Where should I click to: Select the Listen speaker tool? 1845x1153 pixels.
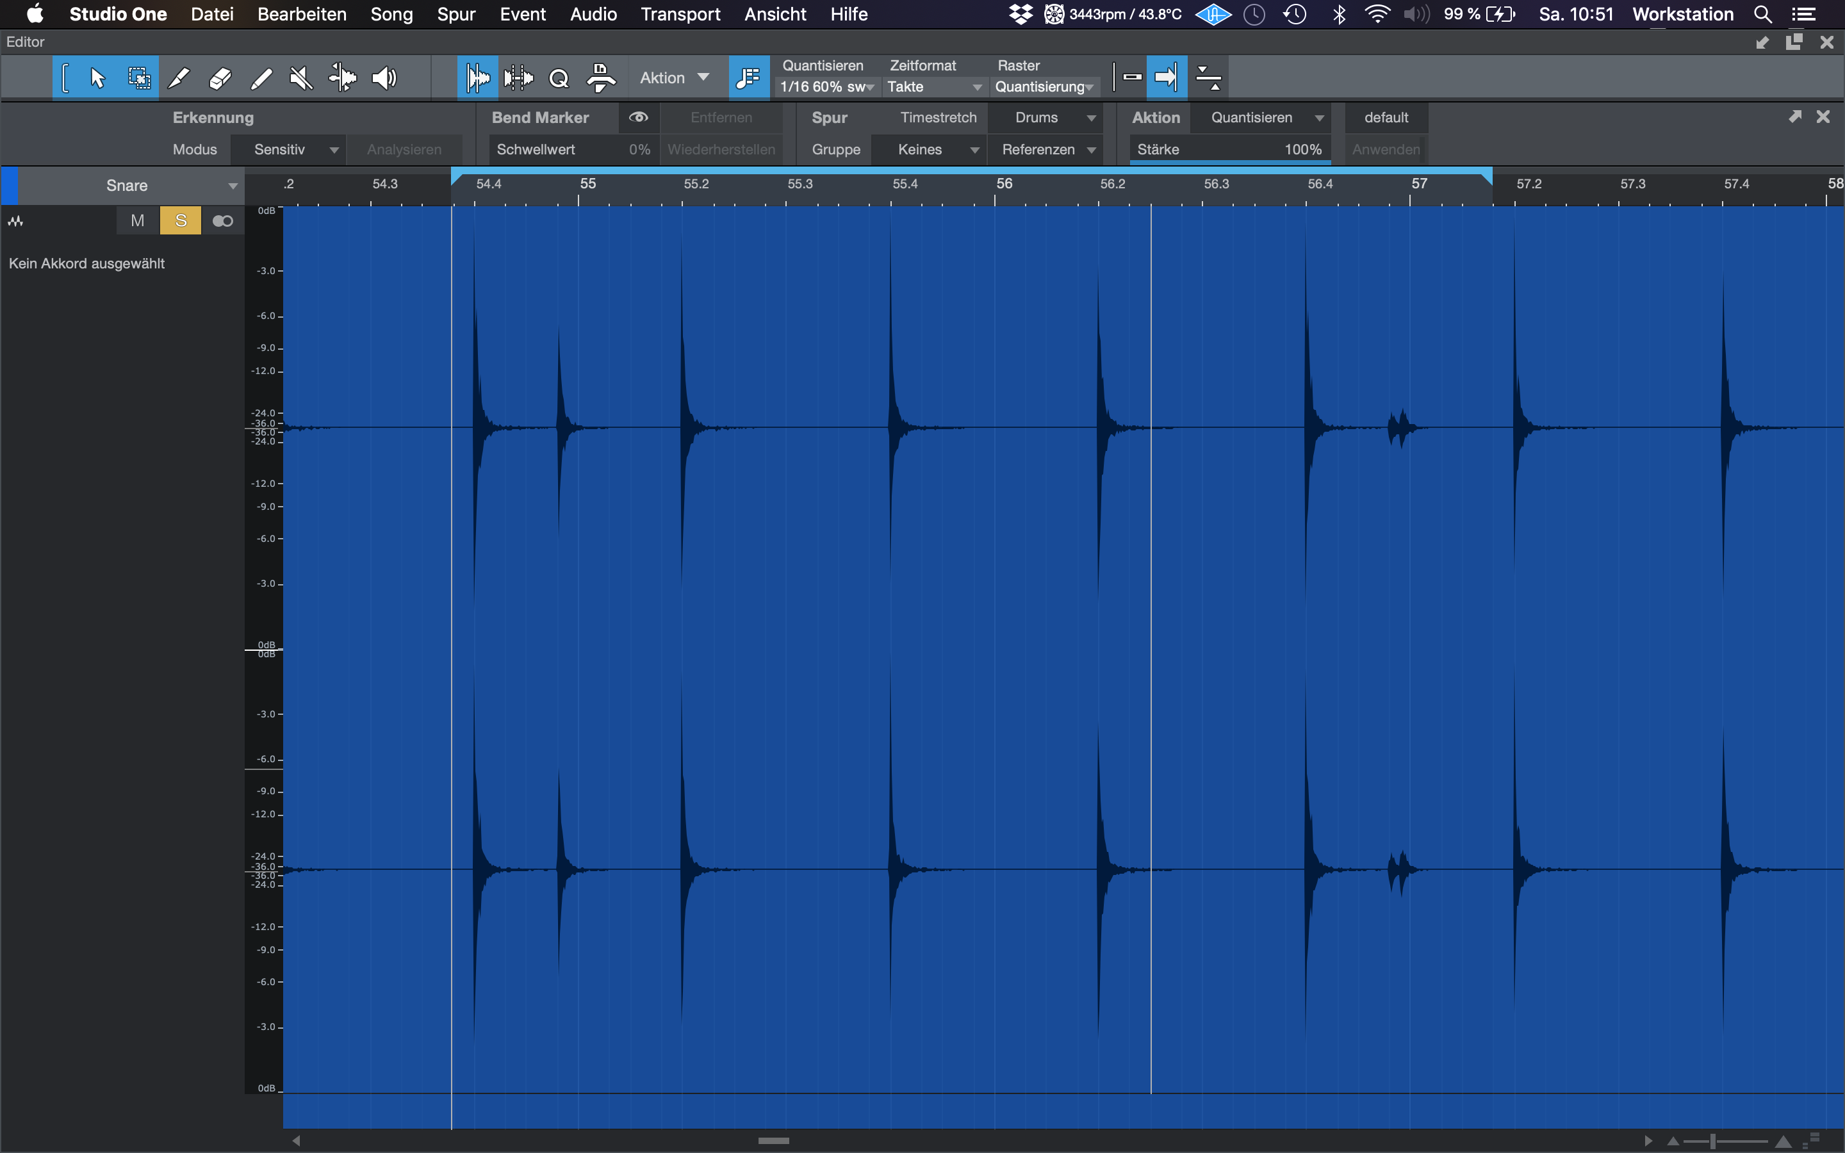pyautogui.click(x=384, y=78)
